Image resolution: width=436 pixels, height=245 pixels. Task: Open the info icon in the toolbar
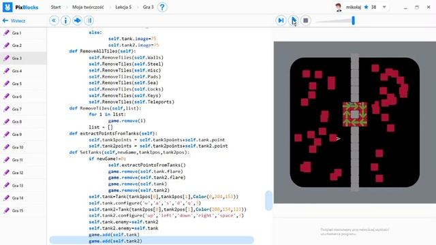65,20
